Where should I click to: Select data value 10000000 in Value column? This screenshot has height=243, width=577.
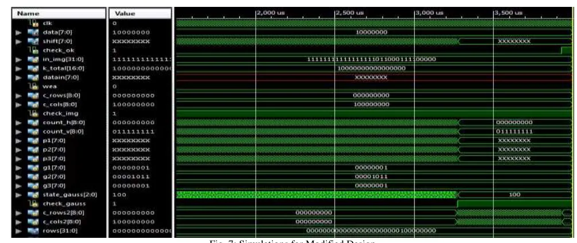pos(131,32)
